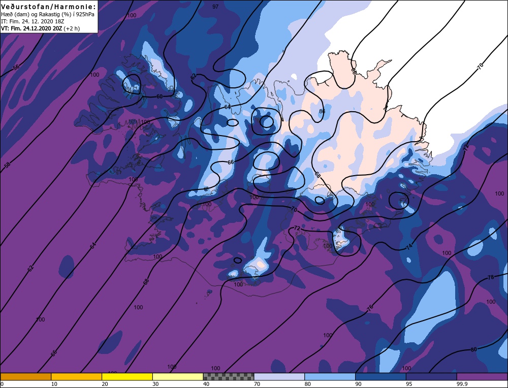Click the '40' legend scale value
The image size is (508, 388).
click(206, 384)
